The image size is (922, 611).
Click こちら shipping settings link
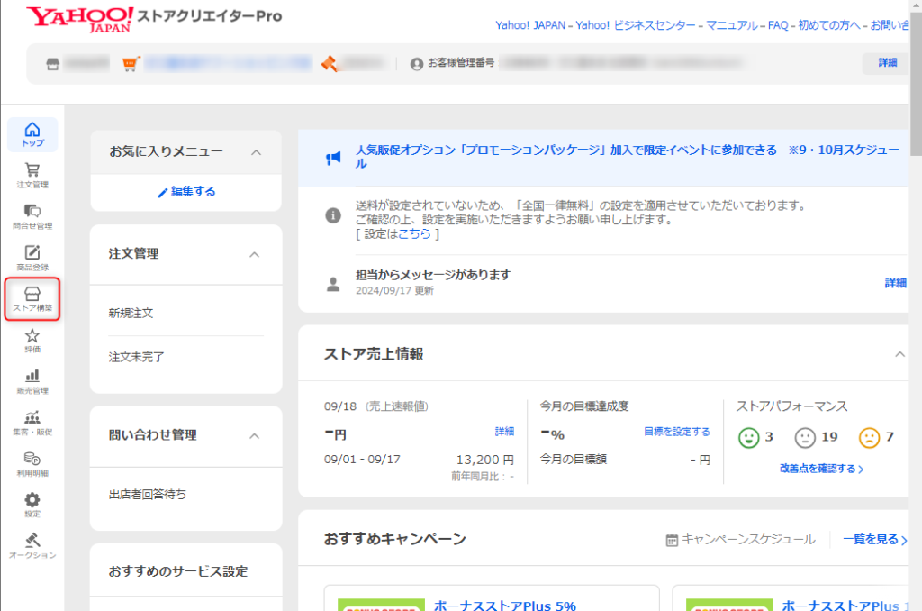tap(414, 234)
